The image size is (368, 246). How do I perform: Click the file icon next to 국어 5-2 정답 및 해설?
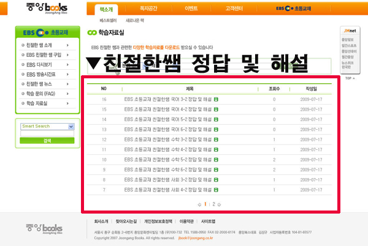[x=216, y=119]
